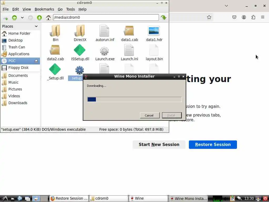Select the Launch.exe gear icon

104,51
